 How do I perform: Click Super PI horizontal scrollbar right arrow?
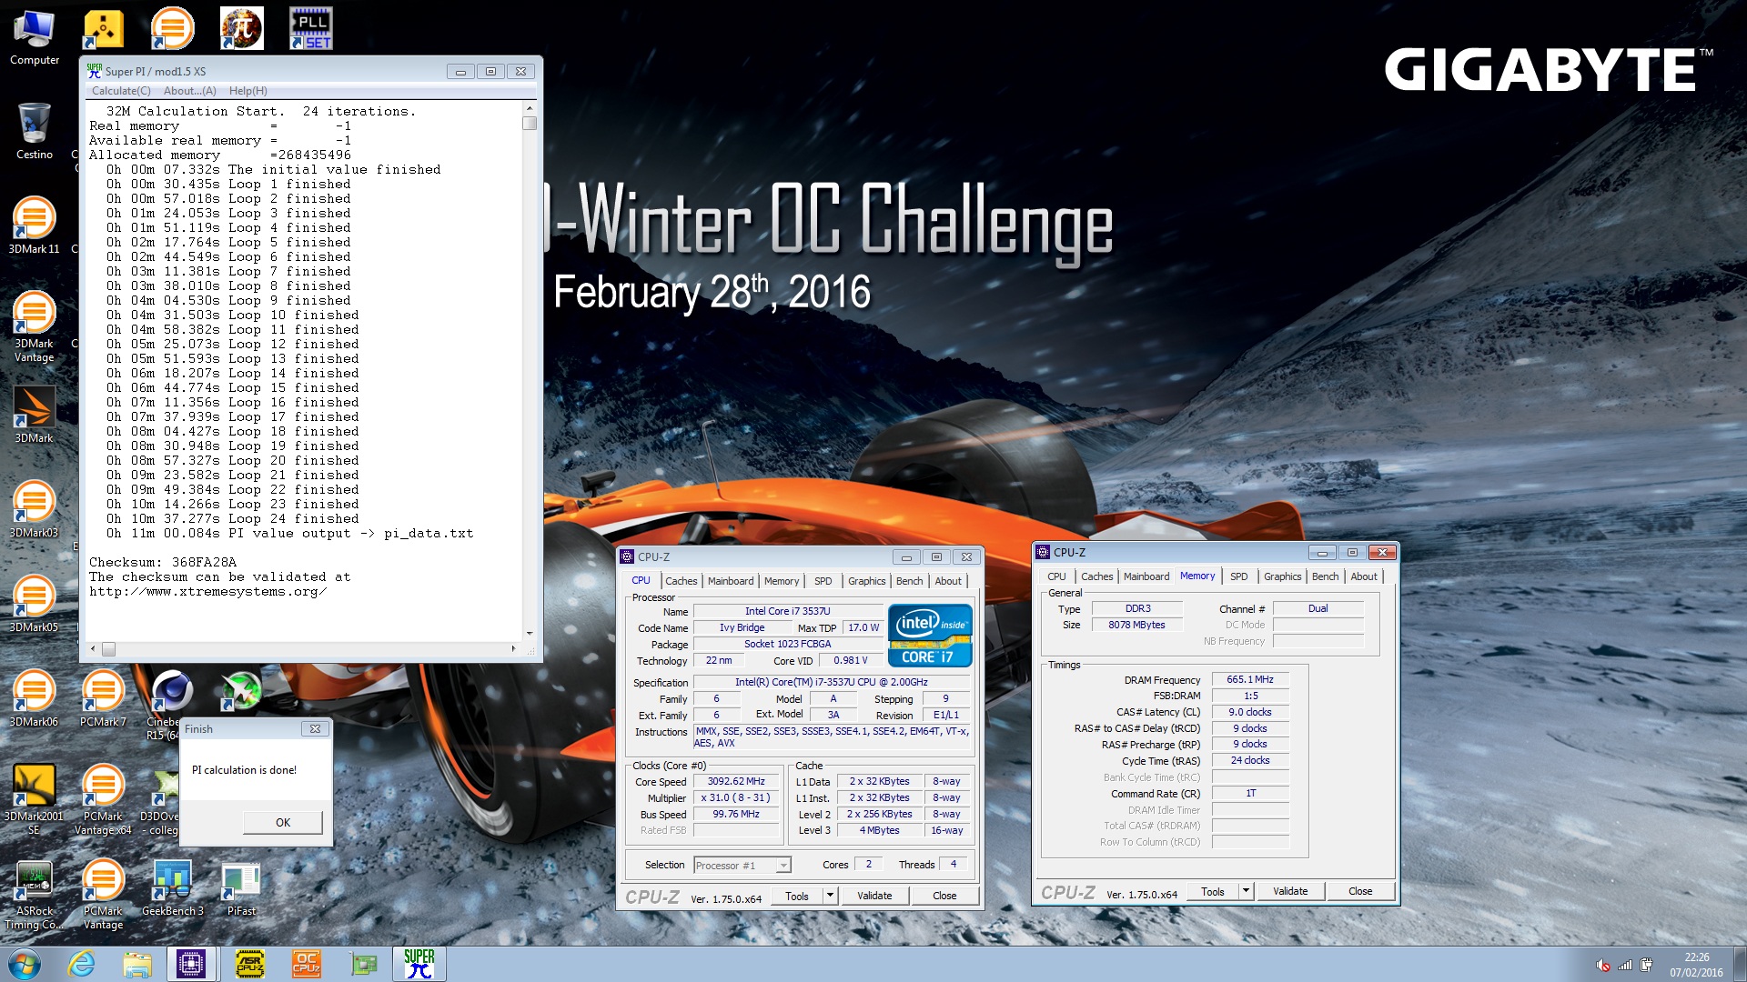point(514,648)
